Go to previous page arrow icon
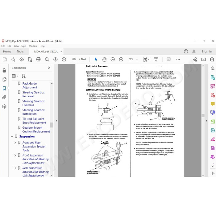This screenshot has width=216, height=216. [x=55, y=59]
